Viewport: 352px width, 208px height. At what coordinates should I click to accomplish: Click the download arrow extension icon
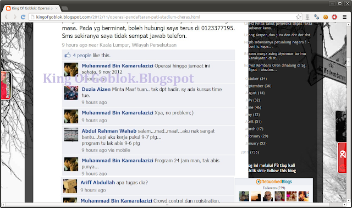point(307,17)
